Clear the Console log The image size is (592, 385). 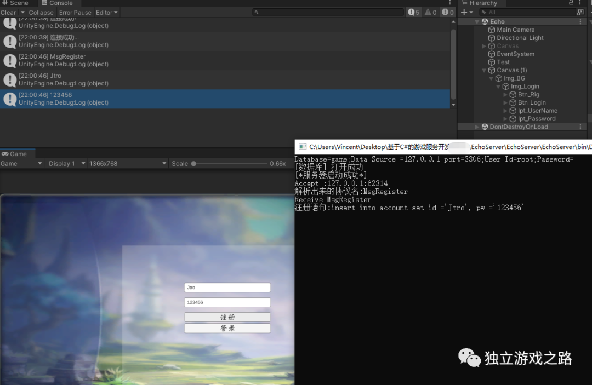point(8,13)
